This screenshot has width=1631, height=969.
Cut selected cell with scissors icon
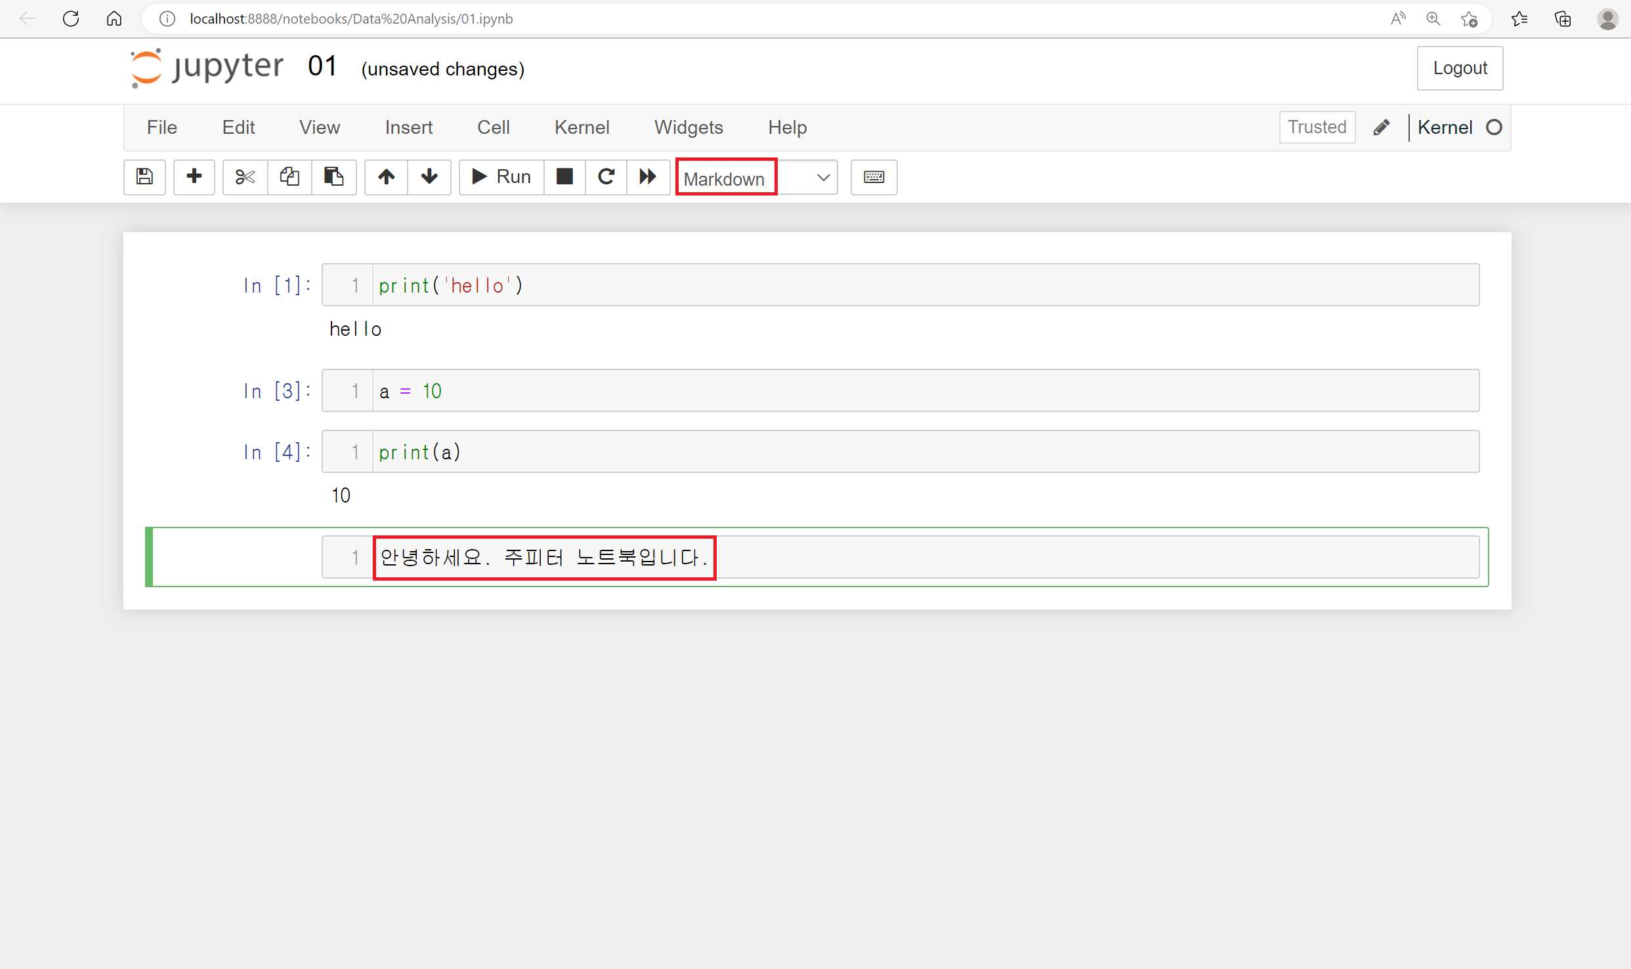[x=245, y=176]
